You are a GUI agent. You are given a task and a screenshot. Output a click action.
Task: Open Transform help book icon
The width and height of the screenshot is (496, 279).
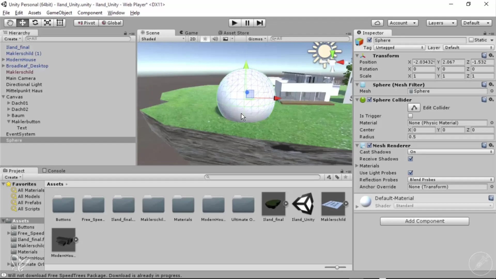(x=484, y=55)
